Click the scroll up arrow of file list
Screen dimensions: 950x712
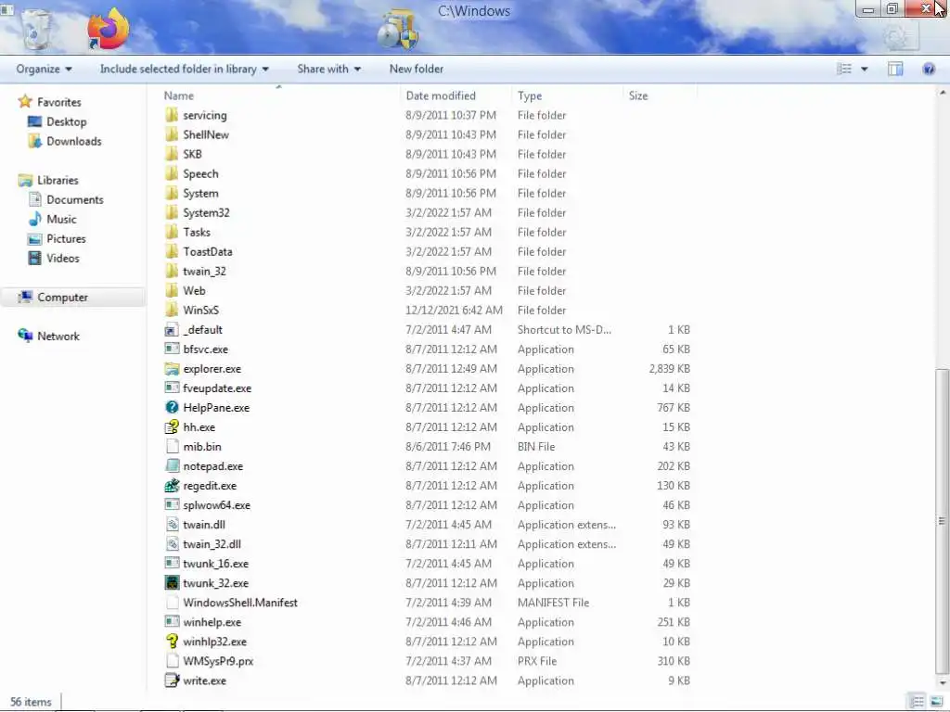coord(943,93)
